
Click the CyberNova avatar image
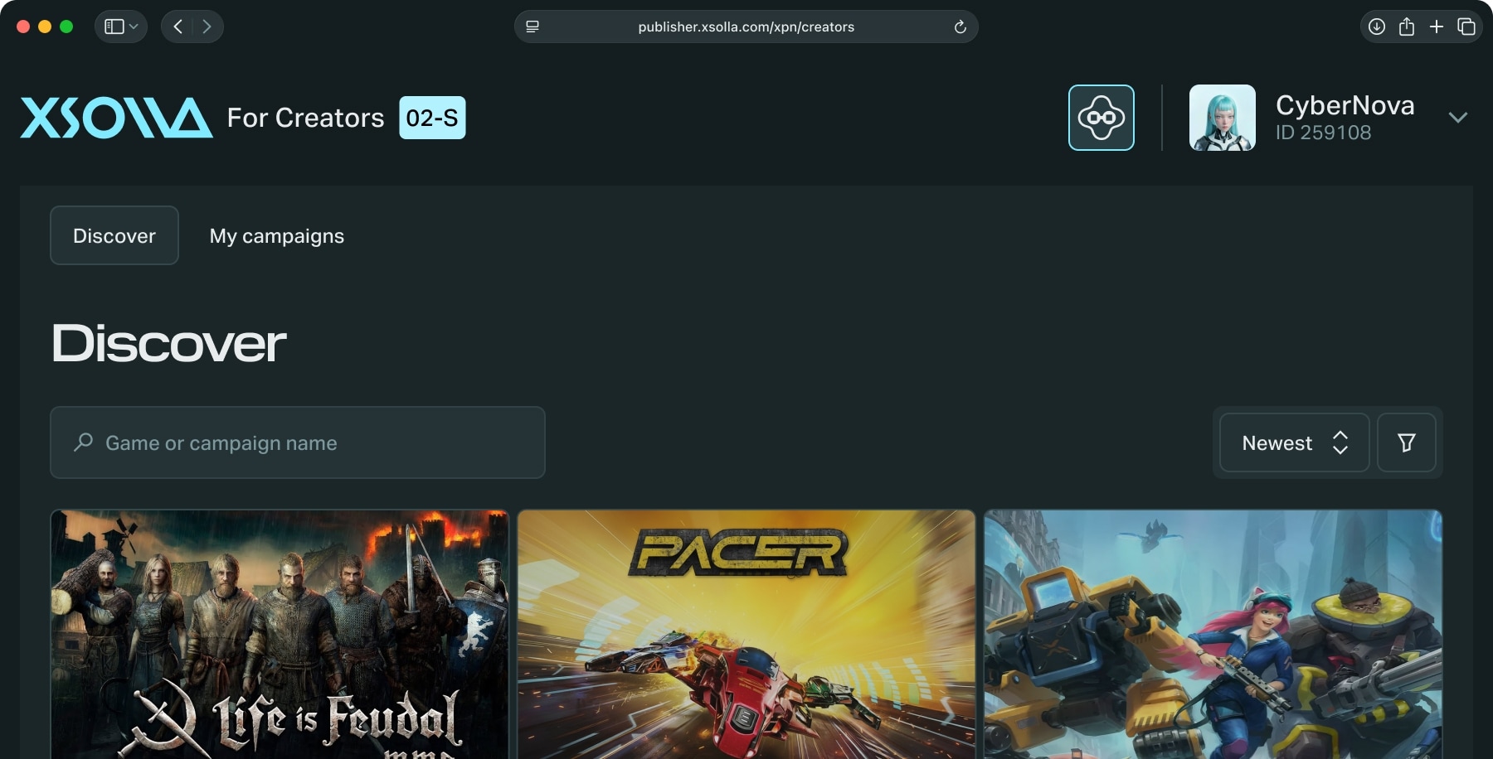tap(1223, 118)
